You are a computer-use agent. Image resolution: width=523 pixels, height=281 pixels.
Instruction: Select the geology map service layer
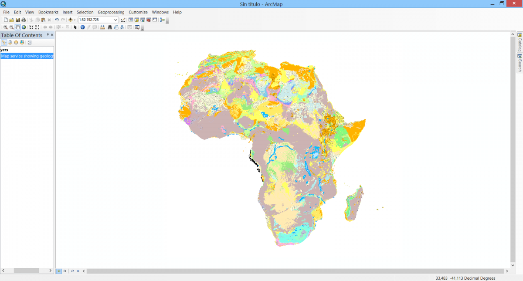(27, 56)
